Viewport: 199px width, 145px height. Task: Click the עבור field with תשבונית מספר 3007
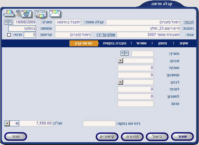coord(148,35)
